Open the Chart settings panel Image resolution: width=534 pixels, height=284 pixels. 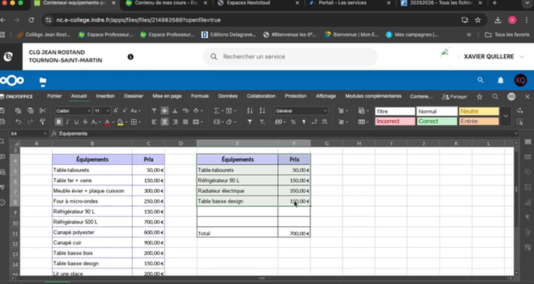coord(528,202)
